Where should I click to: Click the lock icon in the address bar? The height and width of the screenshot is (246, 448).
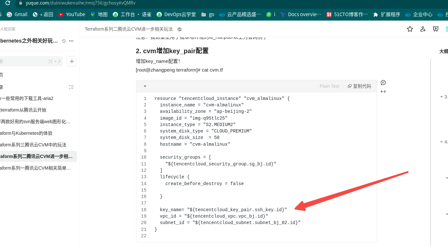click(21, 3)
